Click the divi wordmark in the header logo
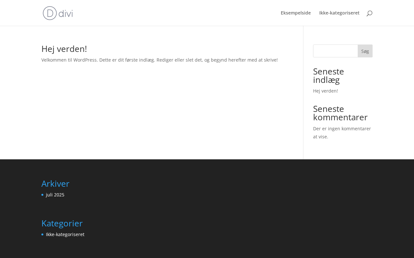Image resolution: width=414 pixels, height=258 pixels. click(66, 14)
